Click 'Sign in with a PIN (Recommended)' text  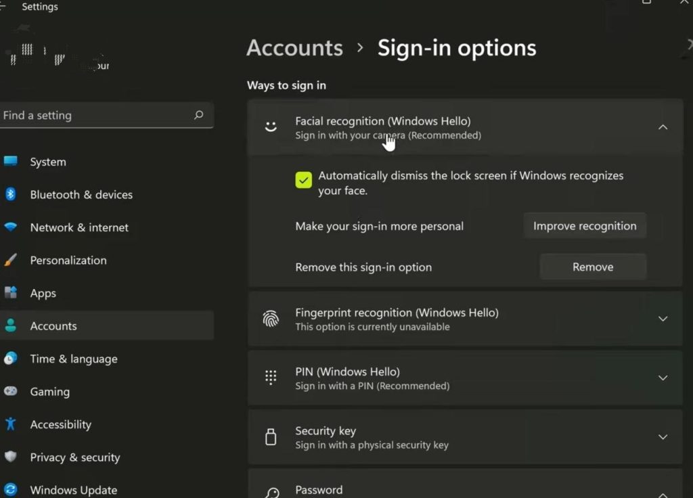(372, 386)
